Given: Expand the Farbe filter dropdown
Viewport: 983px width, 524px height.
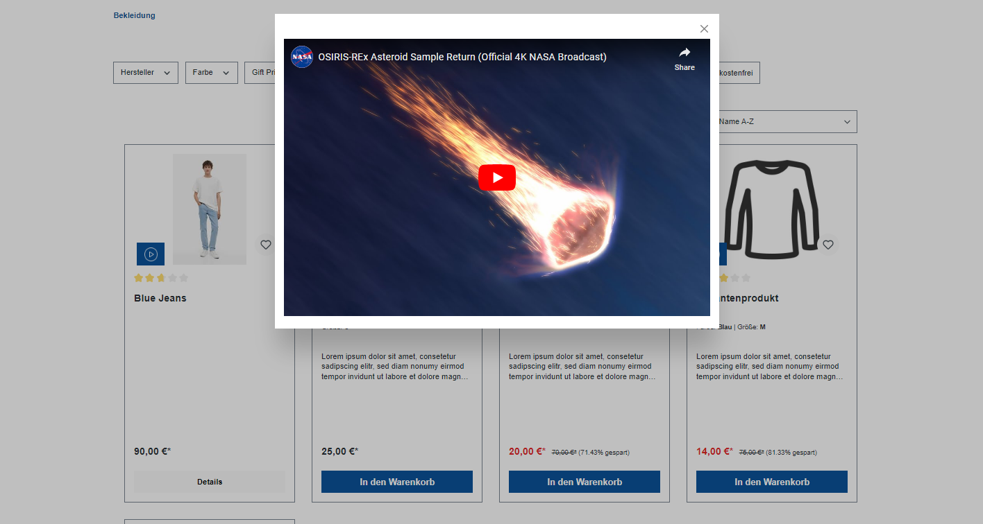Looking at the screenshot, I should click(x=212, y=73).
